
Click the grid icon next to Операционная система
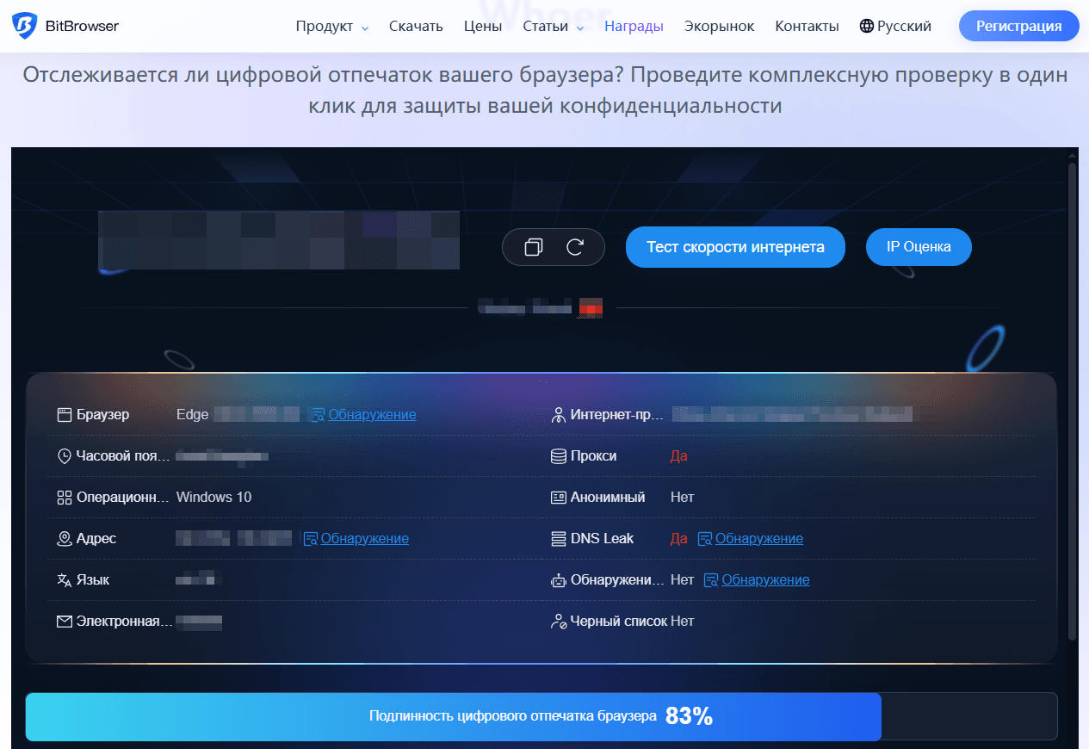tap(65, 497)
